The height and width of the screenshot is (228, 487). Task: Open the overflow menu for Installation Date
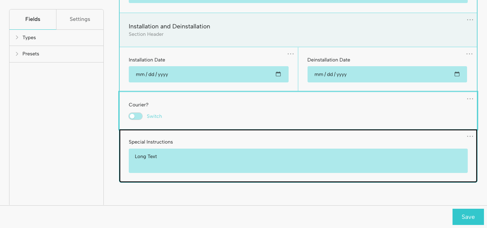point(291,54)
